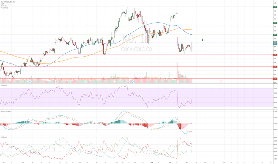
Task: Select the green up-arrow drawing on chart
Action: coord(203,40)
